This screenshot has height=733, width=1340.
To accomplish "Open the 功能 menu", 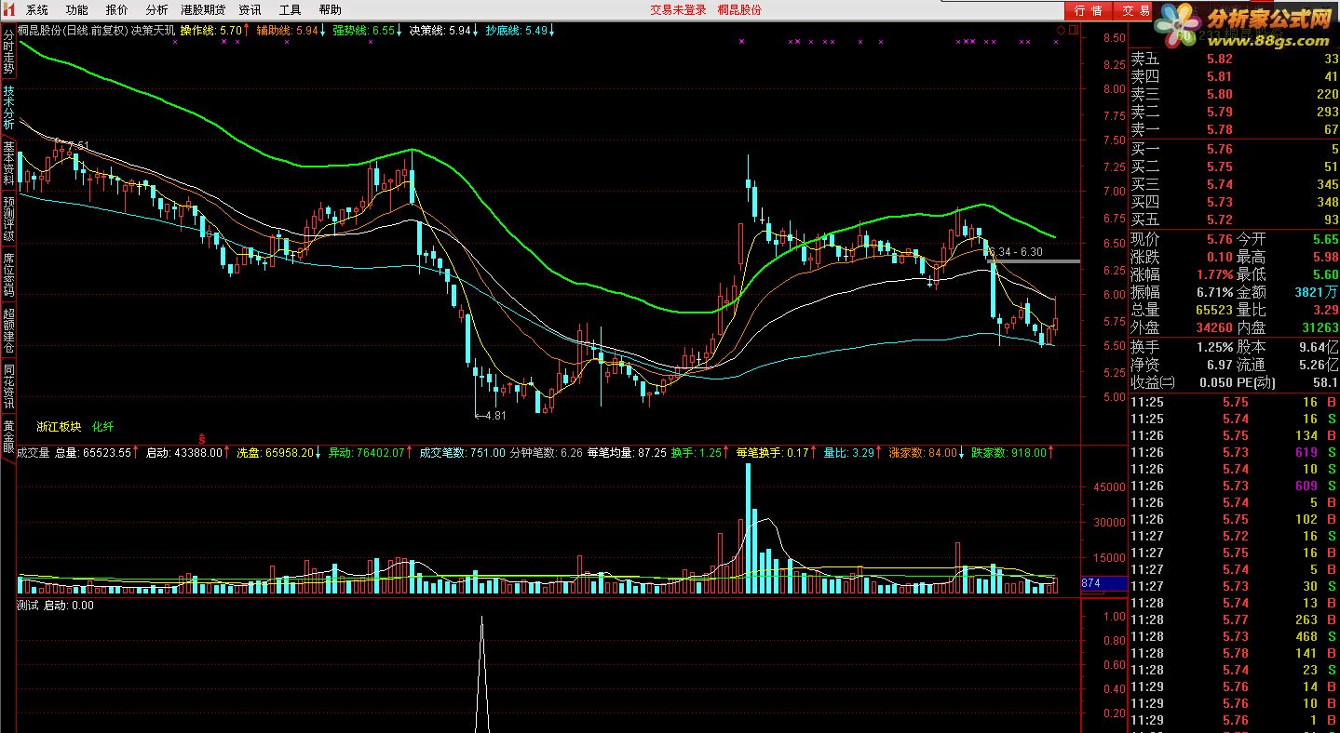I will tap(77, 9).
